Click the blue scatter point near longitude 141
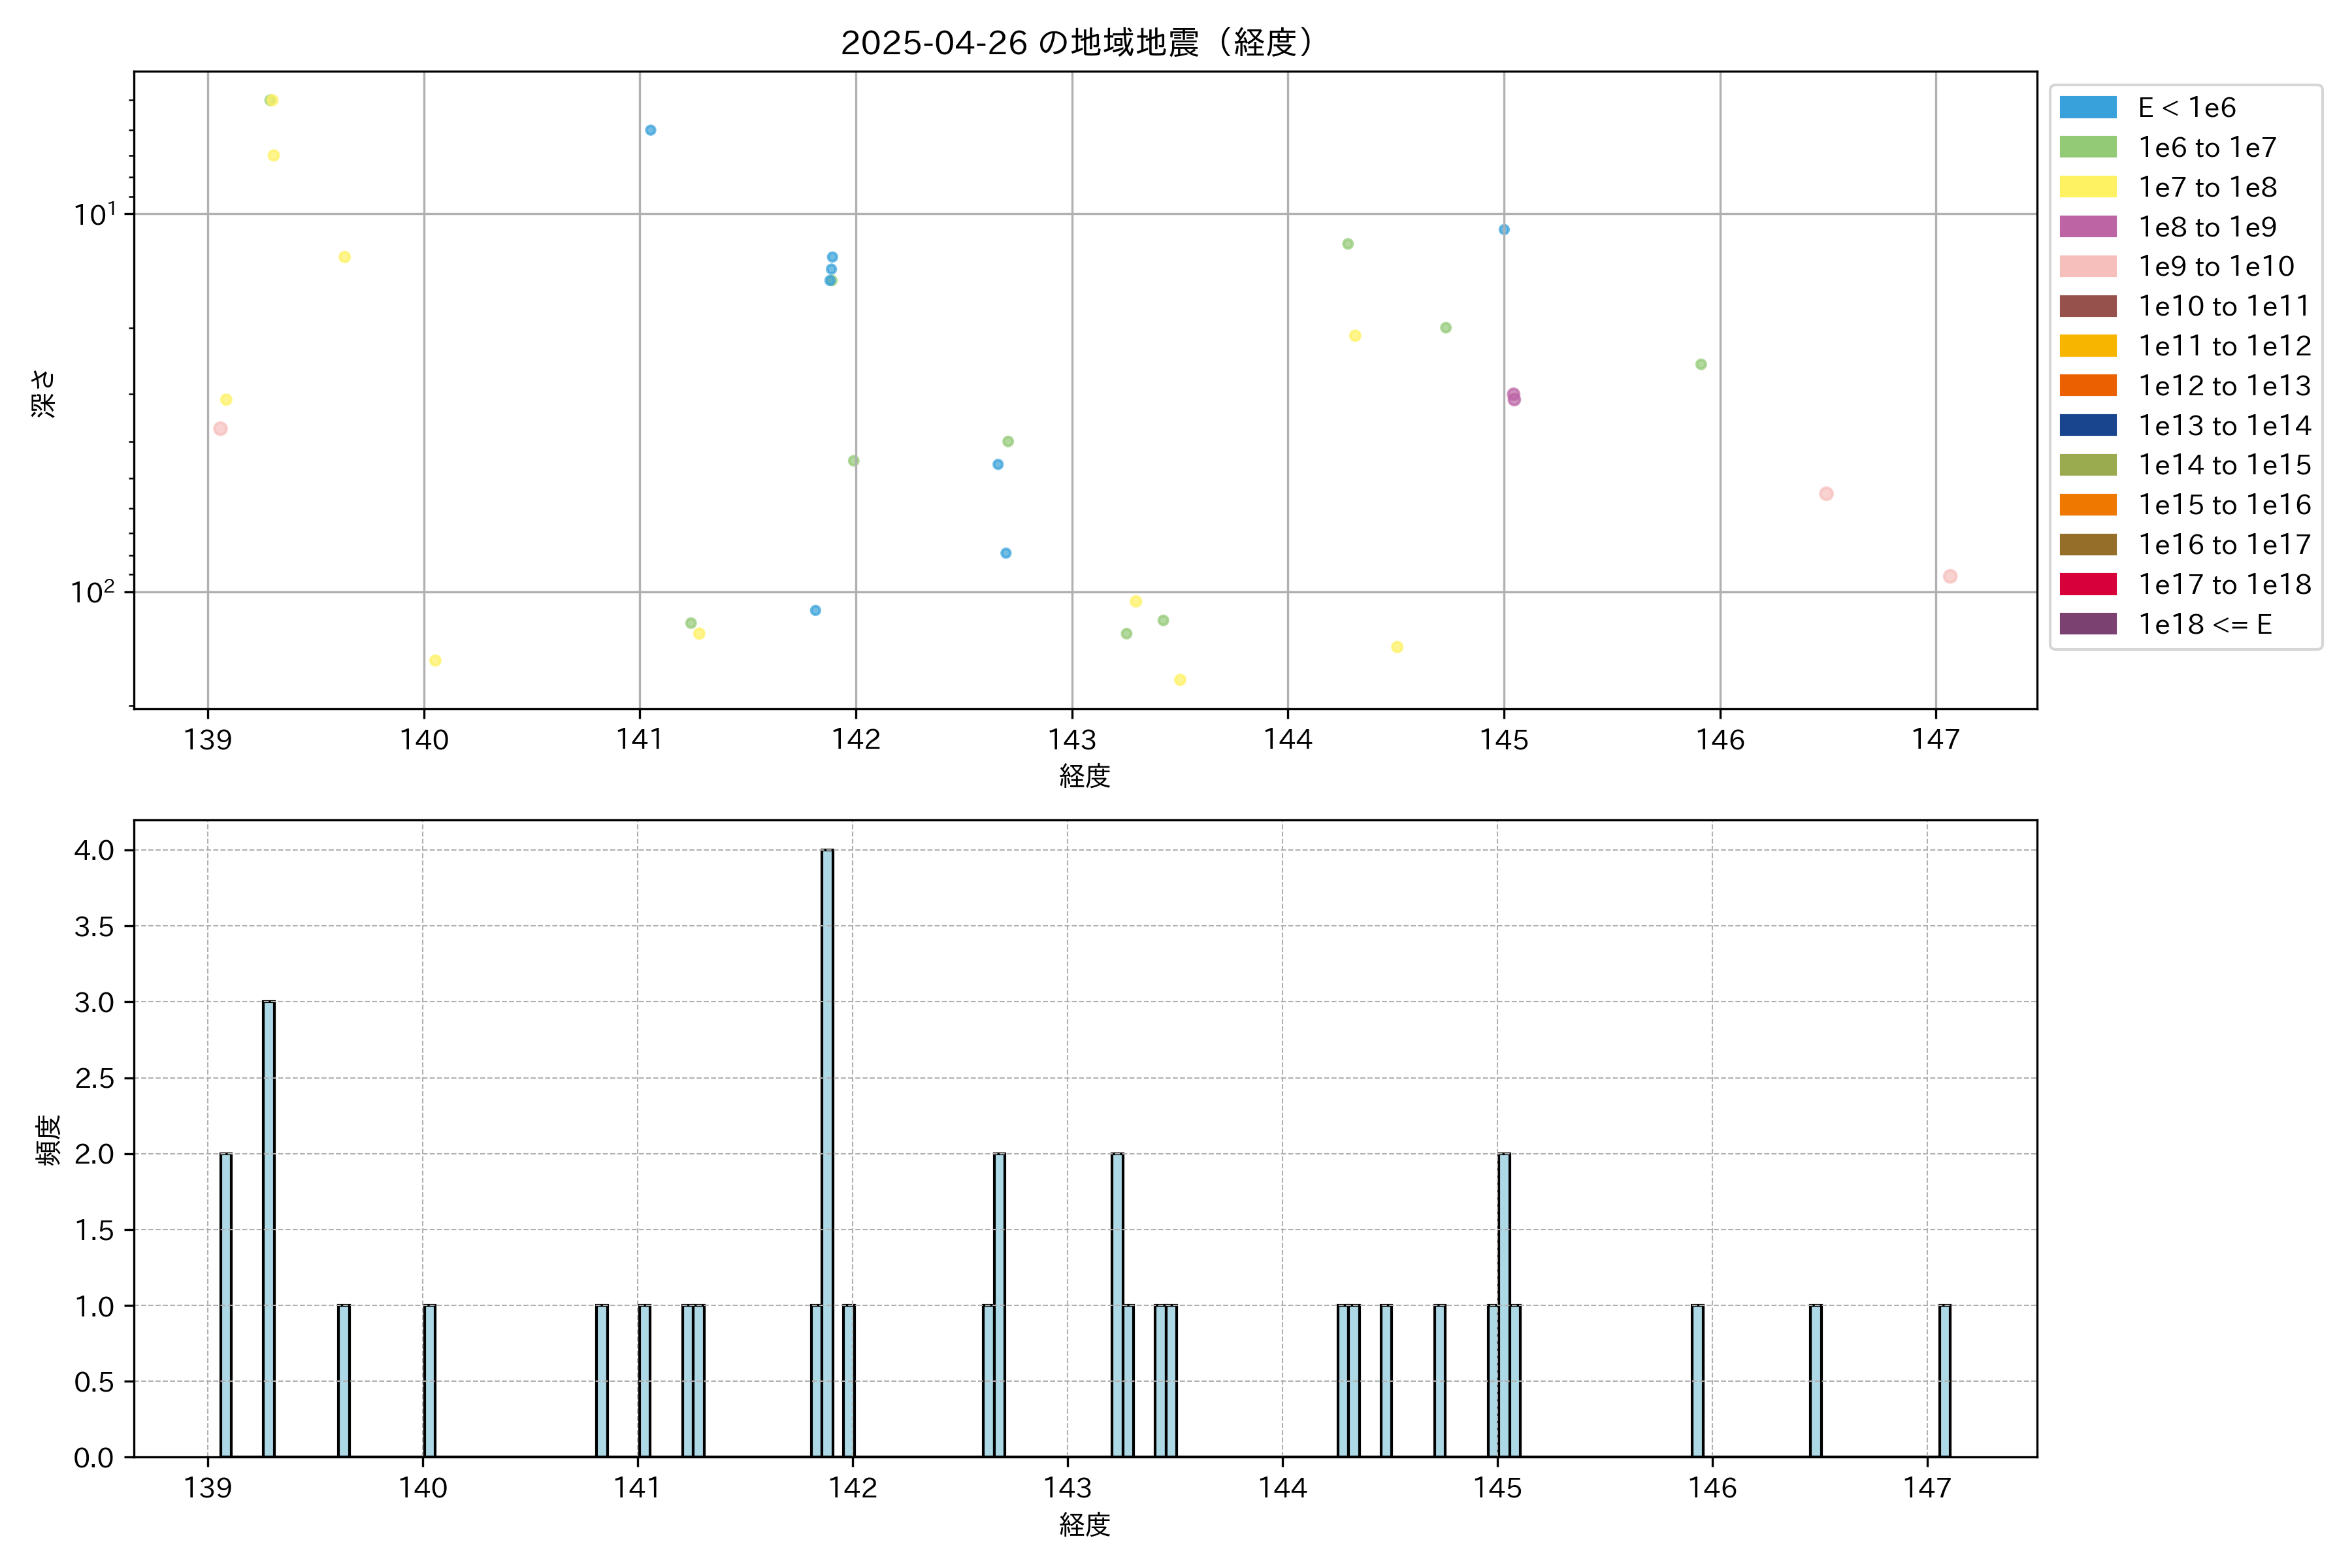This screenshot has width=2352, height=1568. click(650, 130)
